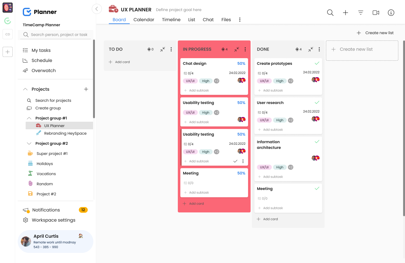Open DONE list three-dot menu
The width and height of the screenshot is (405, 263).
click(x=319, y=49)
